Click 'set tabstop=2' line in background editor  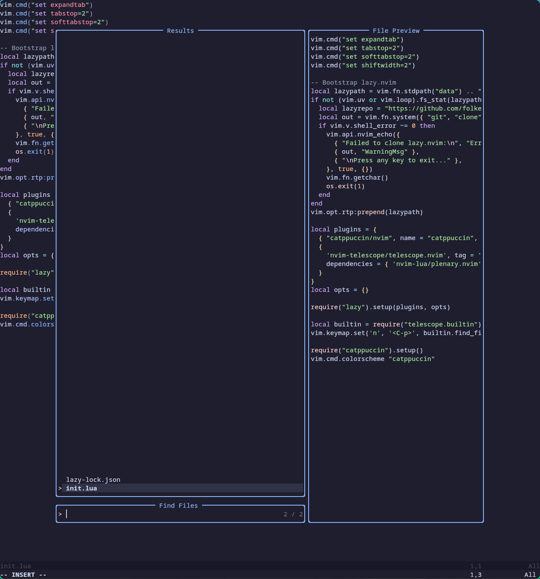pyautogui.click(x=47, y=13)
